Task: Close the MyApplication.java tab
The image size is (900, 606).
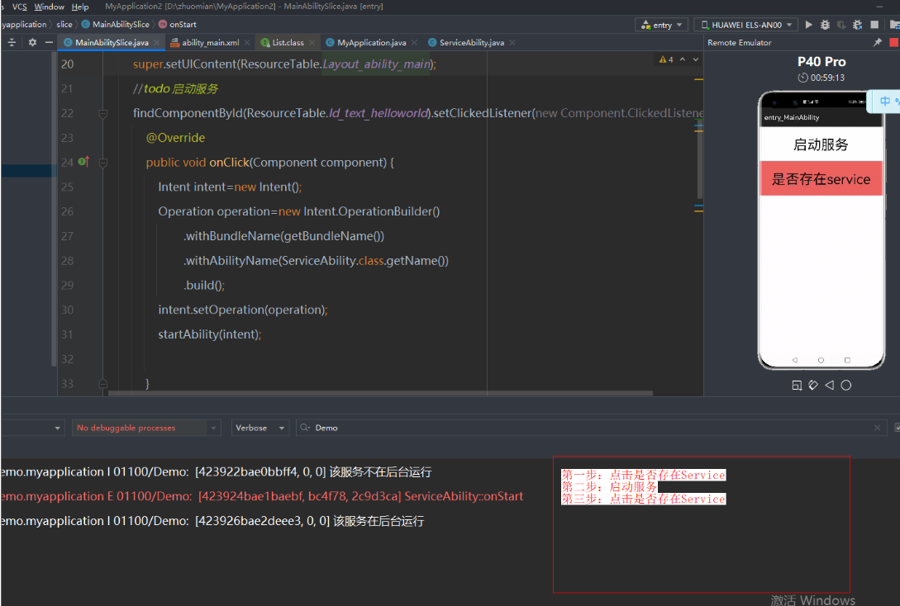Action: click(x=414, y=42)
